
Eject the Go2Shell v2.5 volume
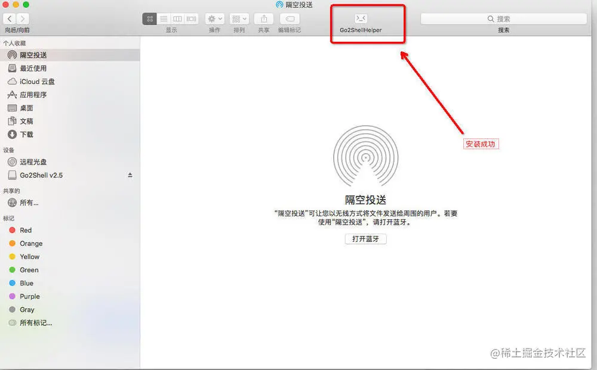130,175
